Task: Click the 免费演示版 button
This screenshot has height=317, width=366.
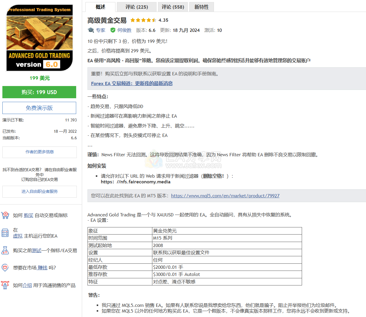Action: click(39, 108)
